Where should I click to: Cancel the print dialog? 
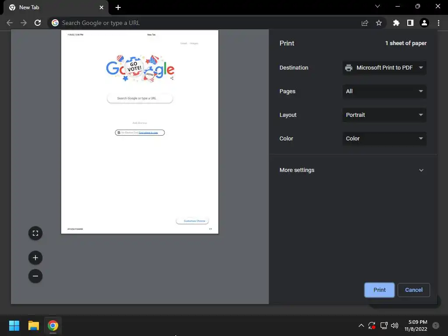[x=413, y=290]
